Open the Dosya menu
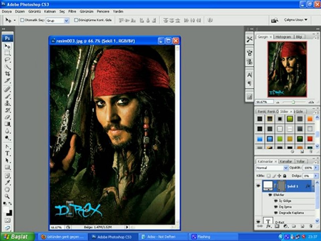Viewport: 321px width, 241px height. 7,11
